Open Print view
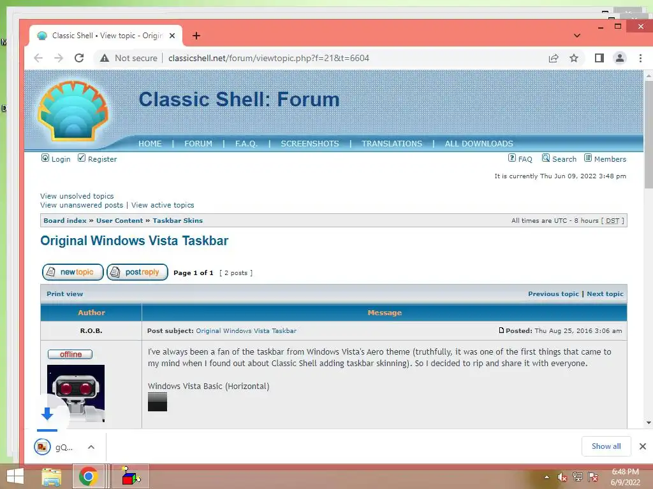 pos(64,294)
